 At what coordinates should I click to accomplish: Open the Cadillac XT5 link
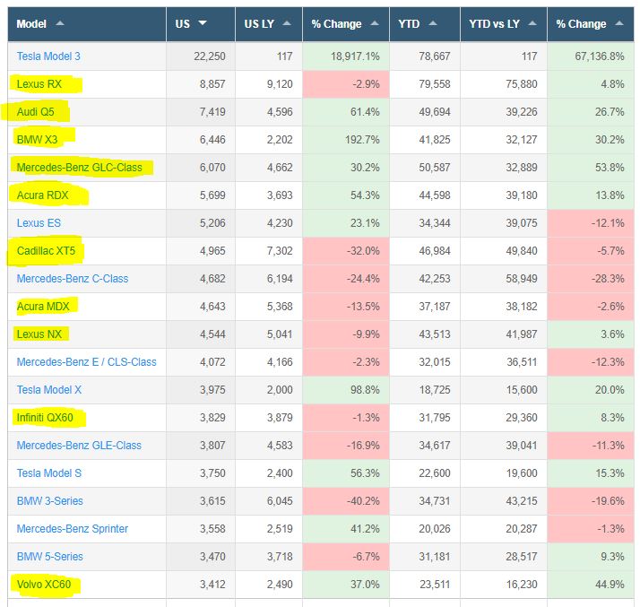click(x=46, y=251)
